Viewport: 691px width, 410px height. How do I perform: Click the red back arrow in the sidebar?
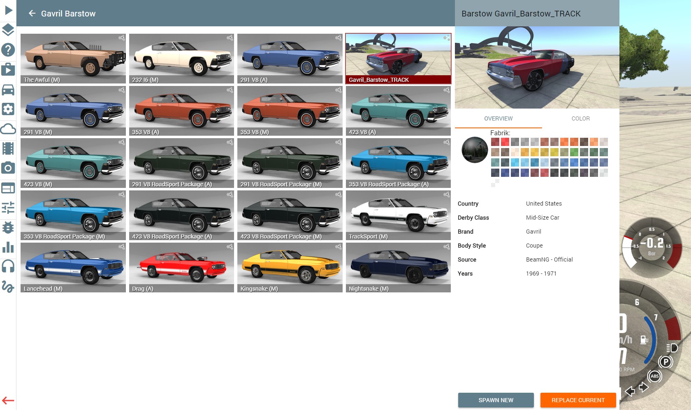click(8, 400)
